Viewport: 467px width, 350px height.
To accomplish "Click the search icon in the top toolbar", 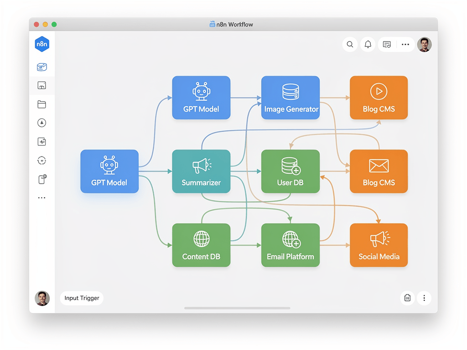I will tap(350, 44).
